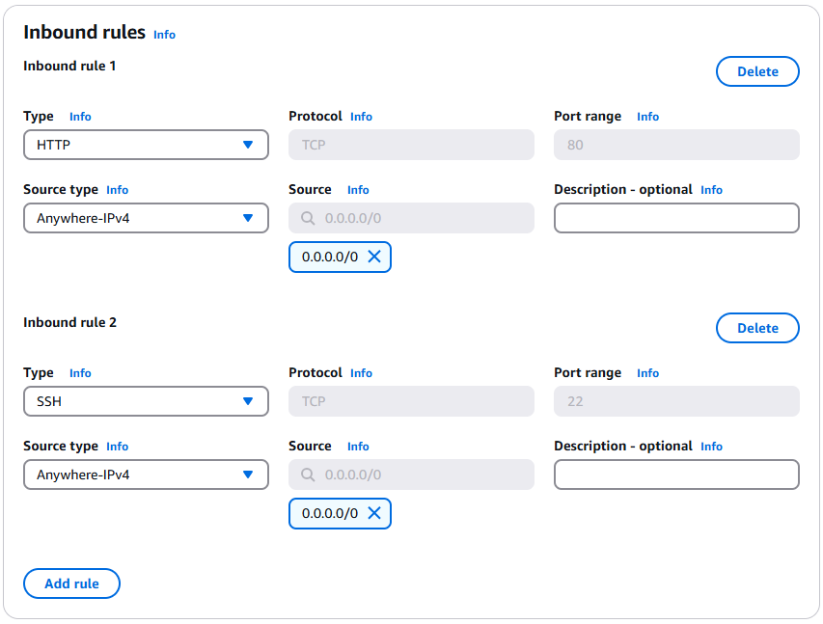
Task: Click Info next to rule 1 Source type
Action: point(117,190)
